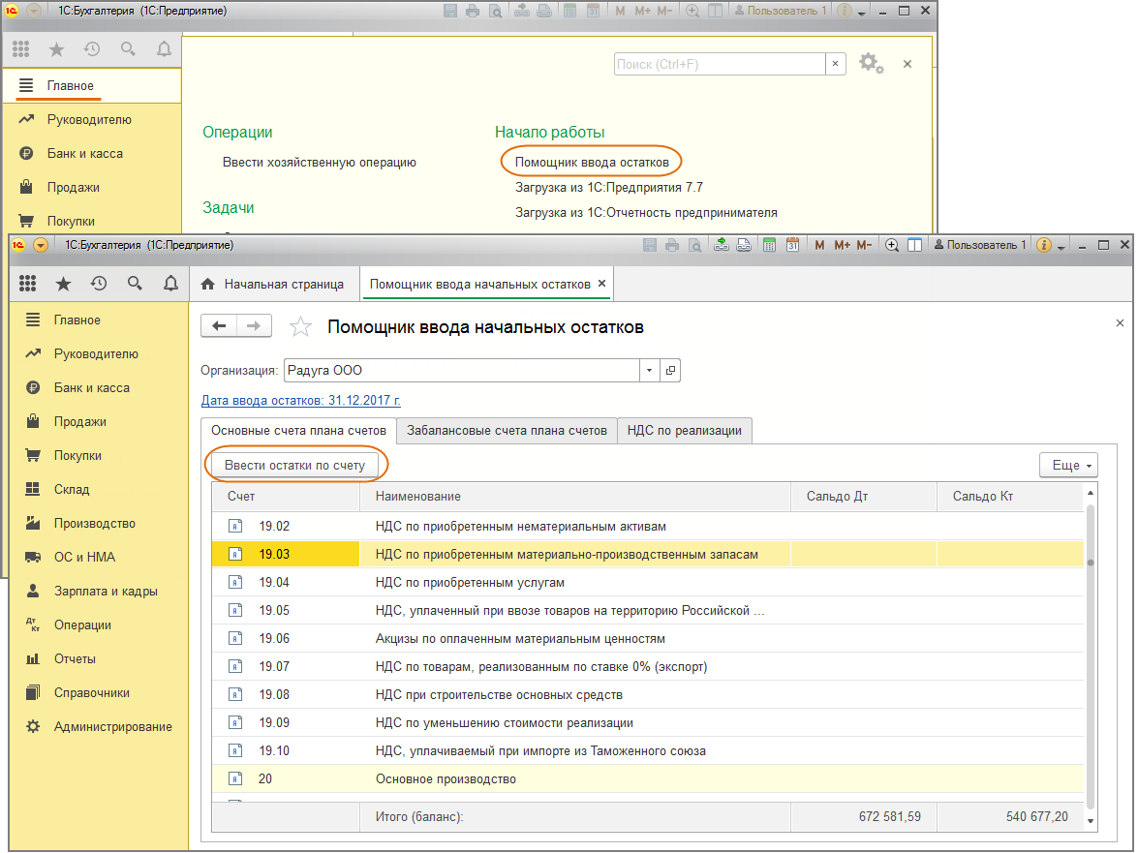Open Отчеты section in sidebar
This screenshot has height=853, width=1138.
click(x=75, y=659)
